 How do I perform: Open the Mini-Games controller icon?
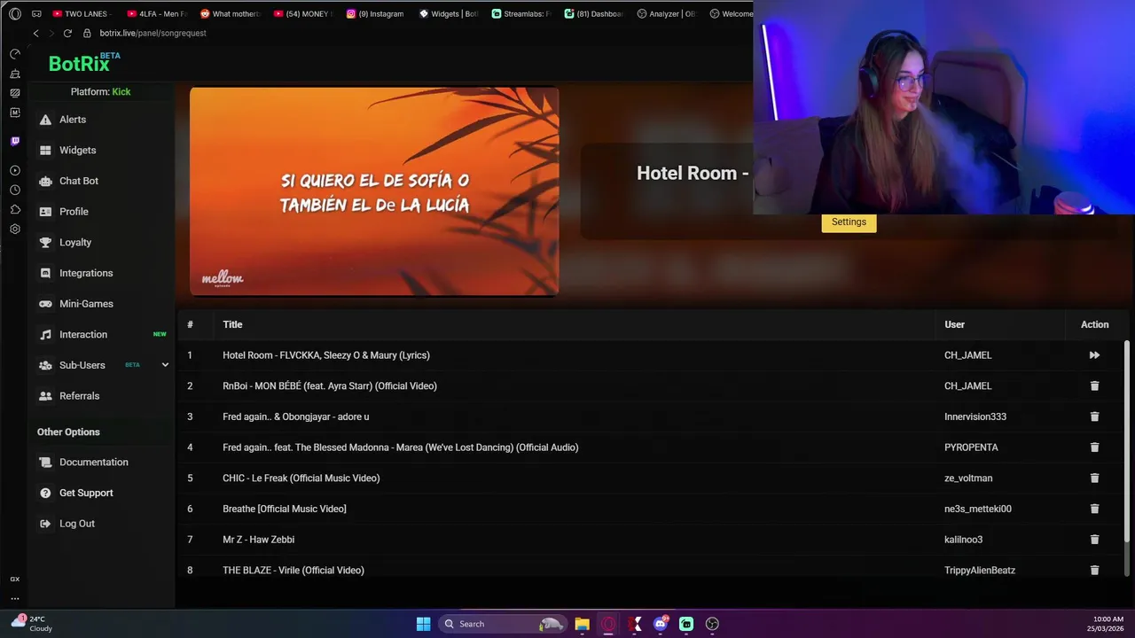(x=45, y=304)
